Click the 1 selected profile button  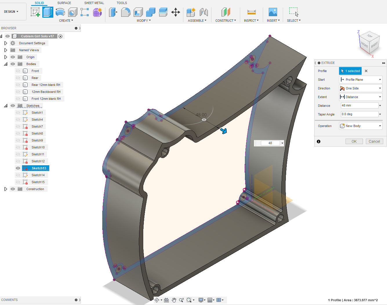[350, 71]
